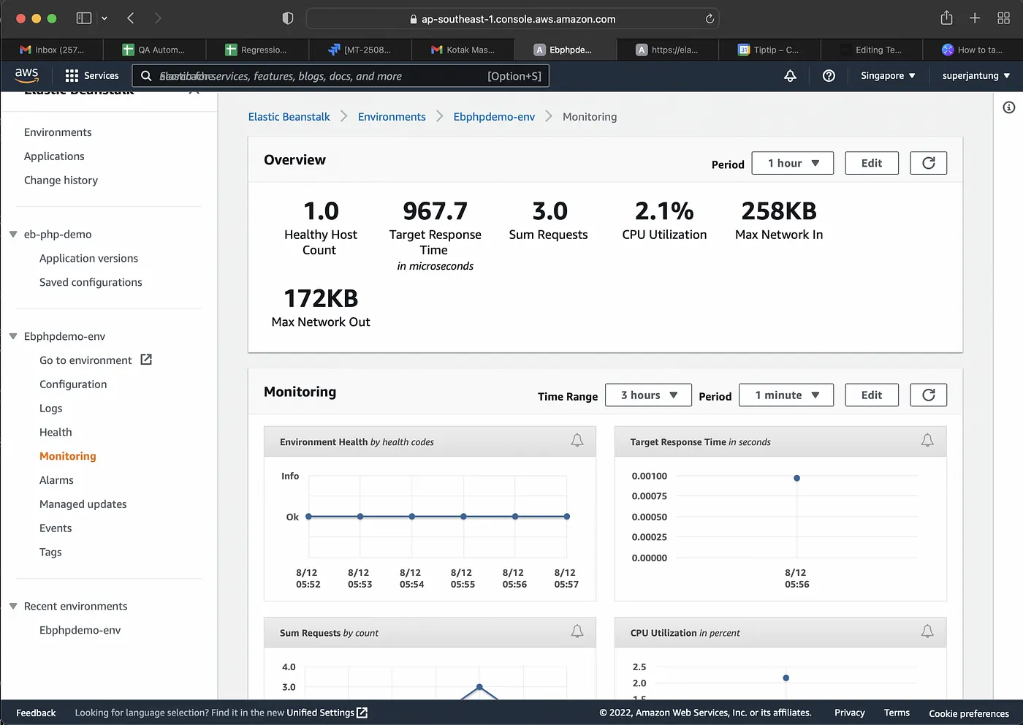Screen dimensions: 1023x725
Task: Click the AWS logo home icon
Action: tap(26, 75)
